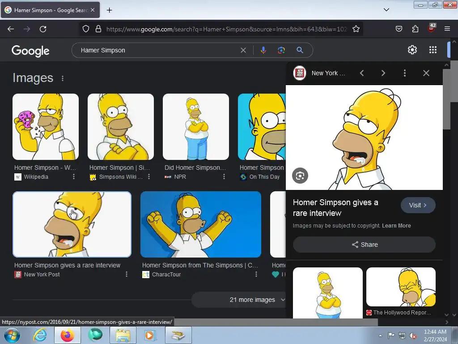
Task: Open the Firefox extensions menu
Action: [415, 29]
